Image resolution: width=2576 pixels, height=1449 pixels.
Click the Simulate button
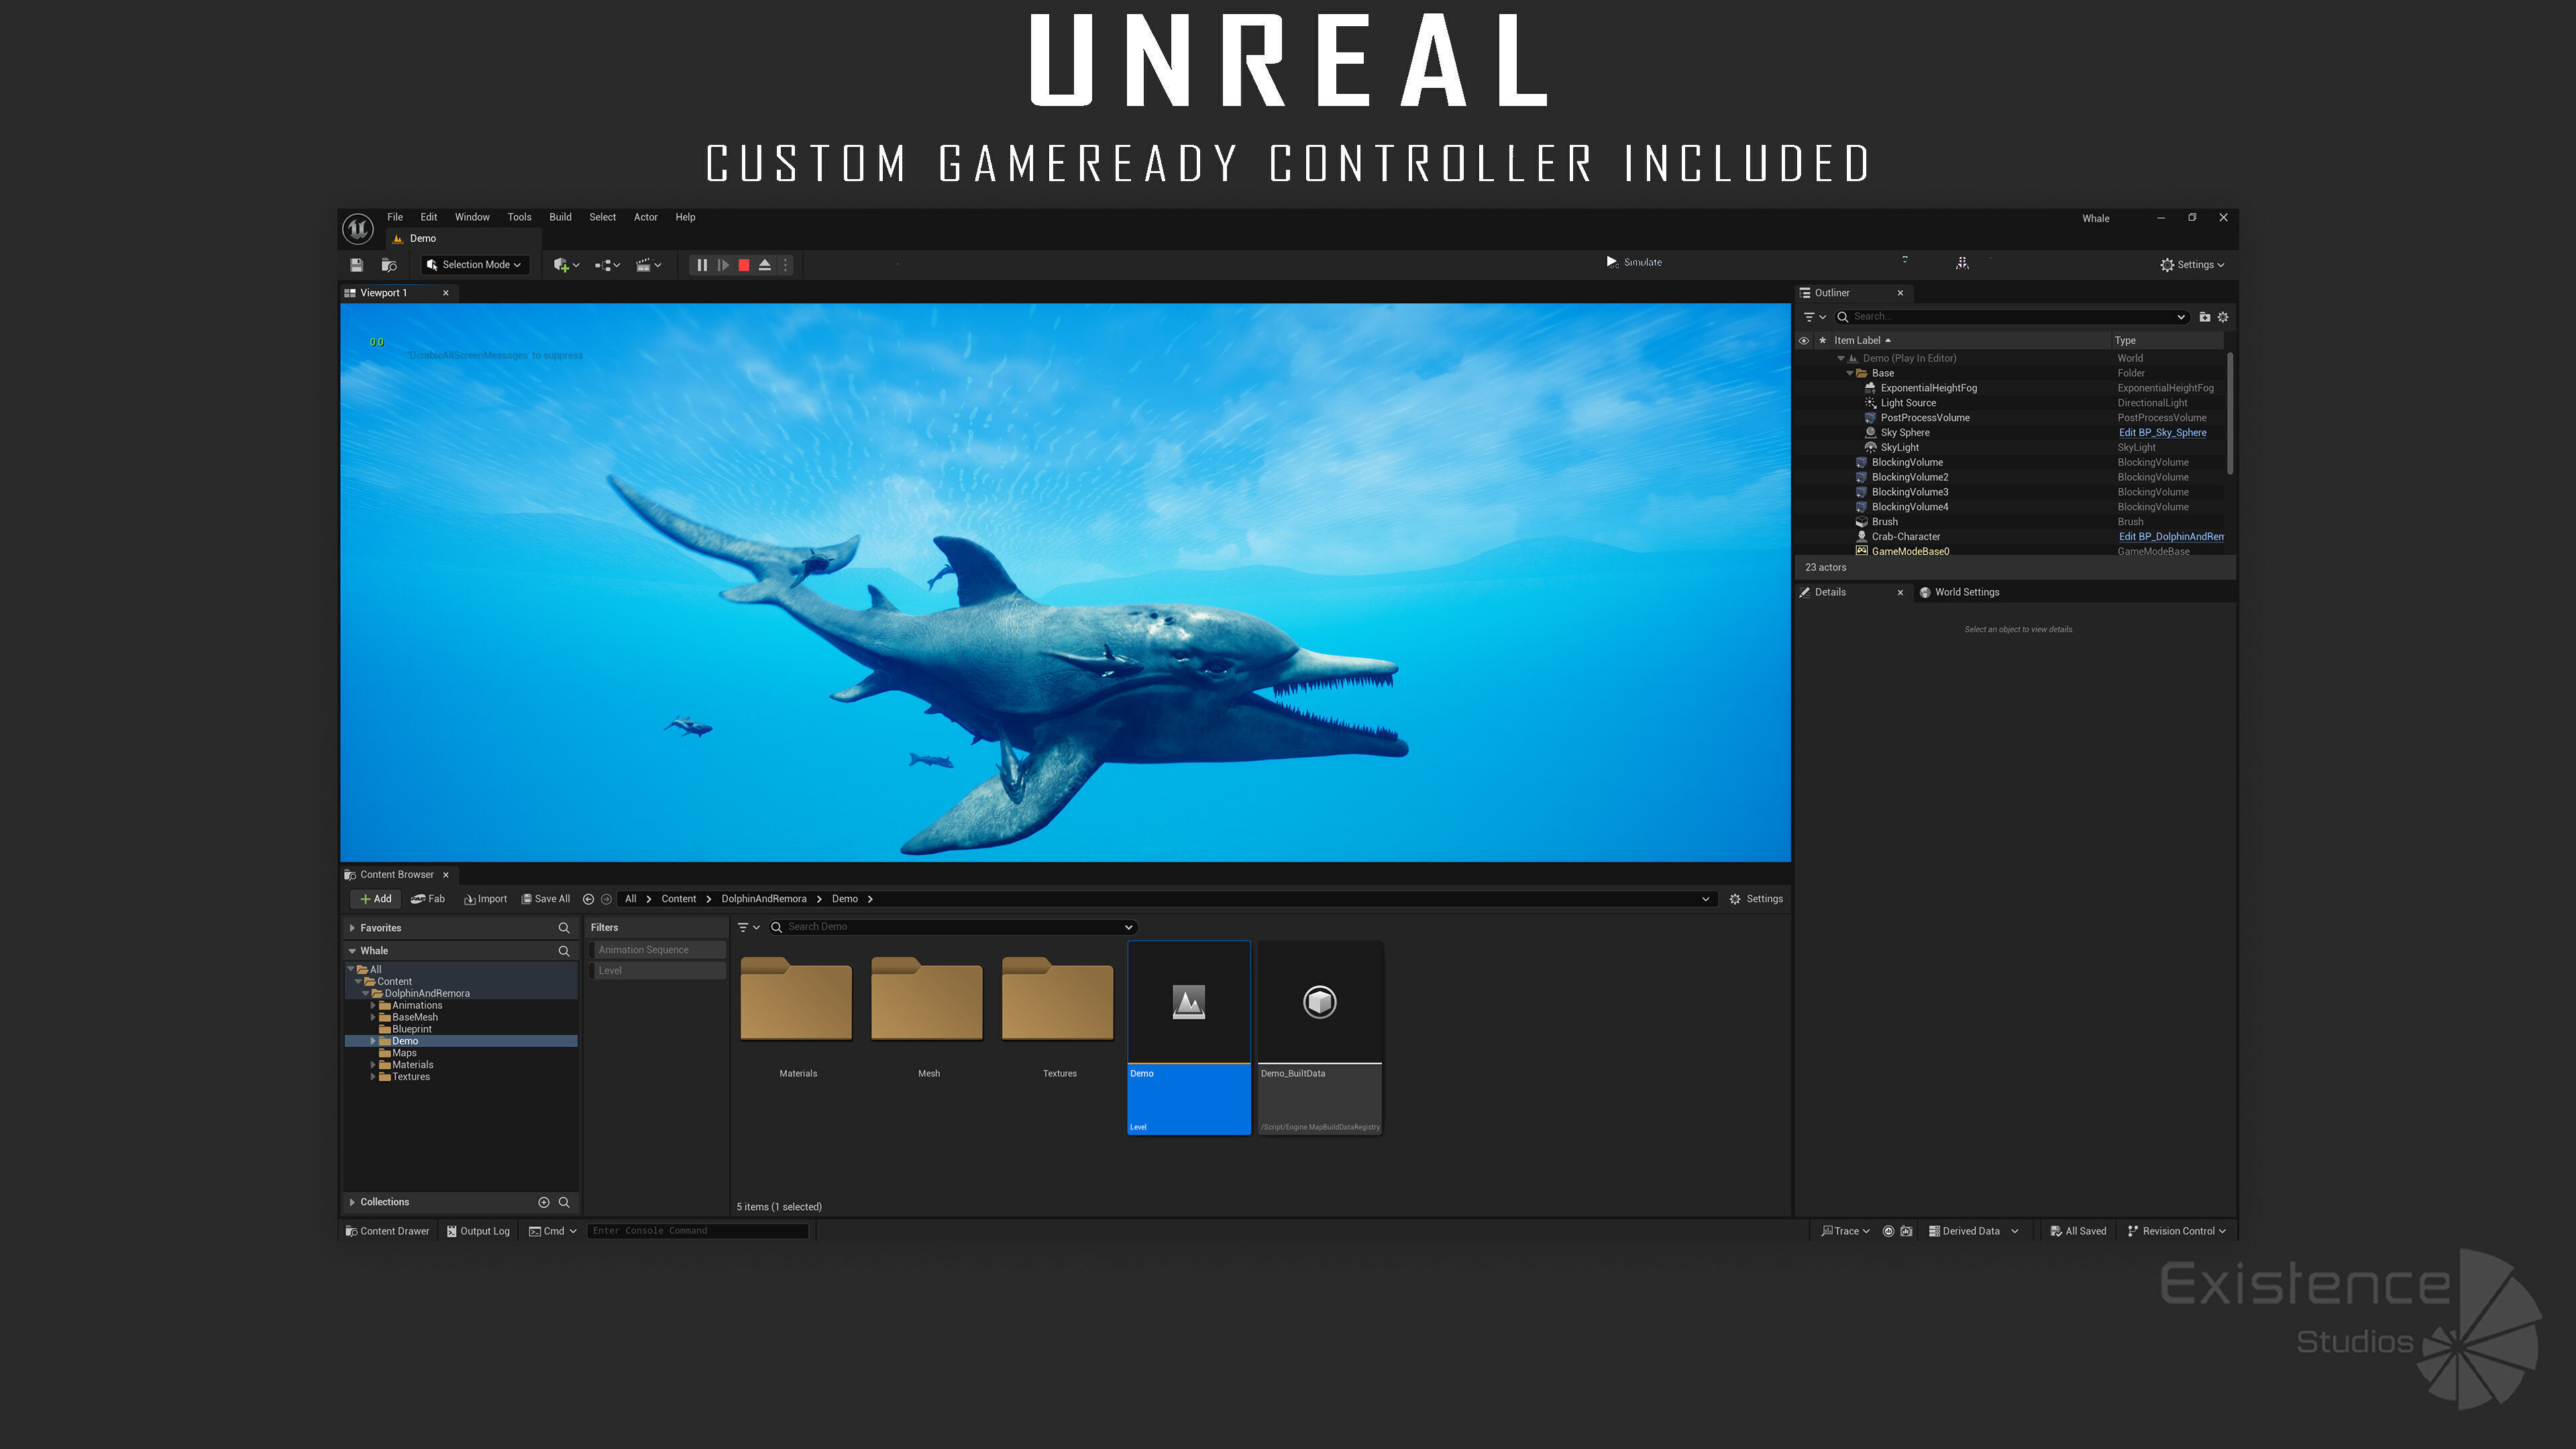click(x=1634, y=262)
